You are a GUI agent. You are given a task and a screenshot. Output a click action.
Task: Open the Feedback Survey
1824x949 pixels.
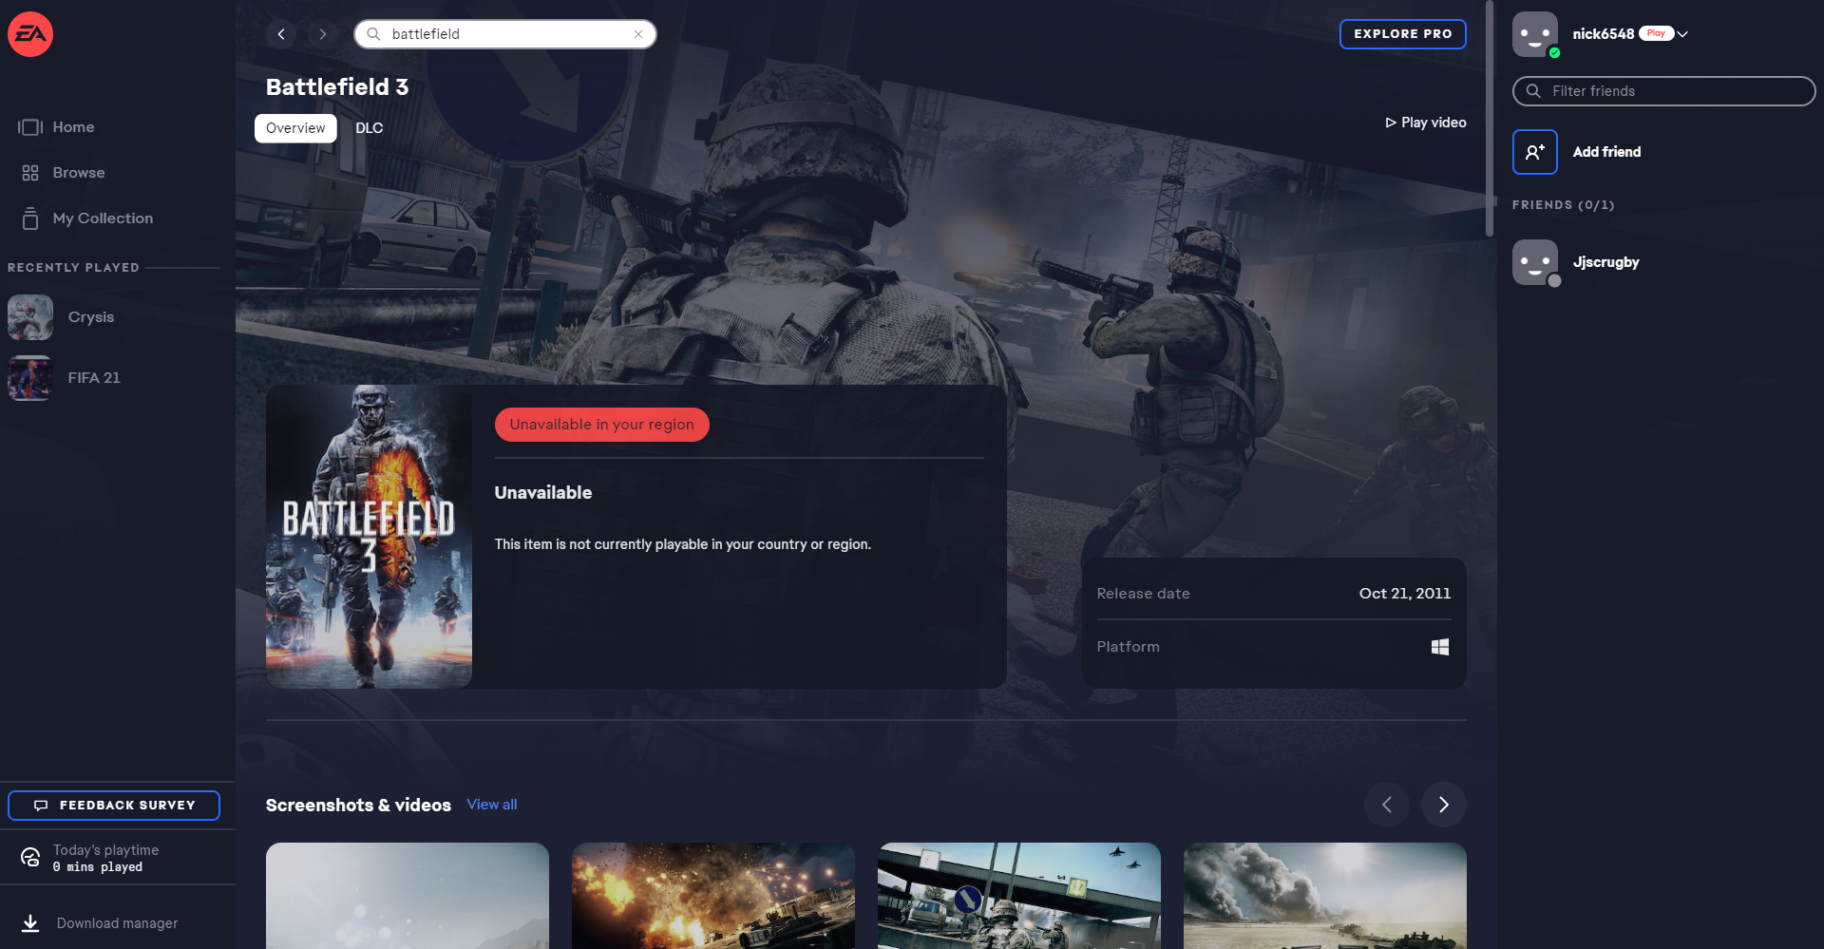[114, 806]
